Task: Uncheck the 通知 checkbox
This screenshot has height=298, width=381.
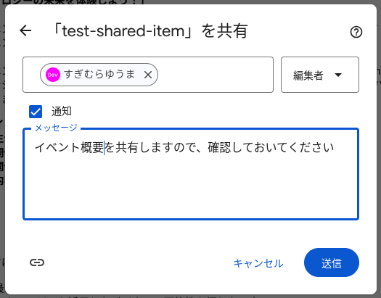Action: tap(36, 112)
